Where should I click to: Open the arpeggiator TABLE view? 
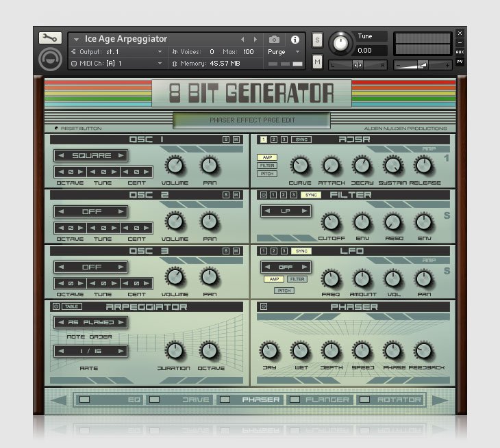point(71,306)
